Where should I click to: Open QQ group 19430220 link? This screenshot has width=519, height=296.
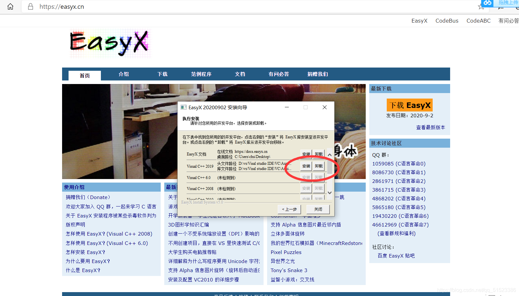click(x=400, y=216)
